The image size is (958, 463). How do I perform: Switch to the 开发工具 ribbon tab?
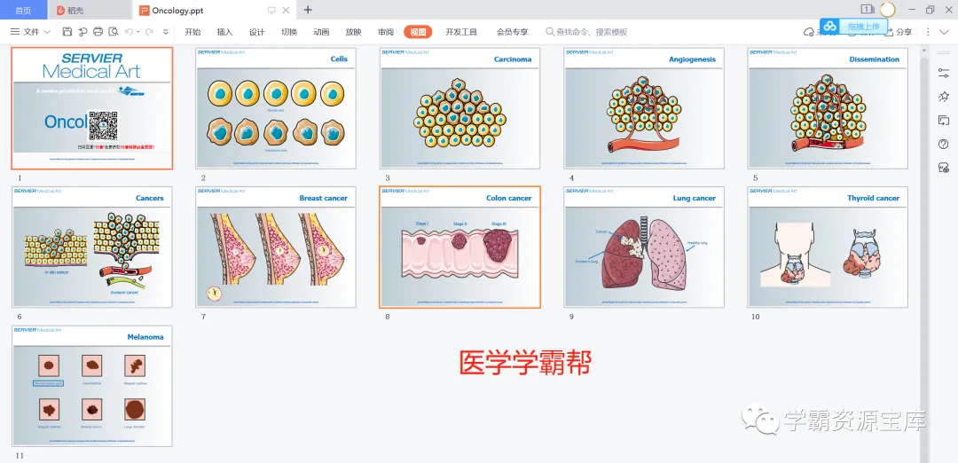[x=461, y=32]
